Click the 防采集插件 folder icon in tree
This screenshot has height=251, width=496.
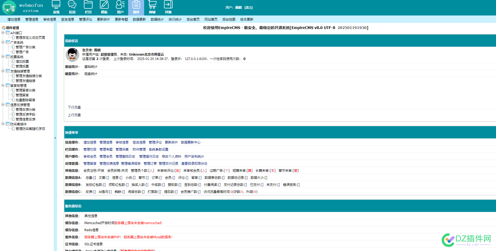8,124
